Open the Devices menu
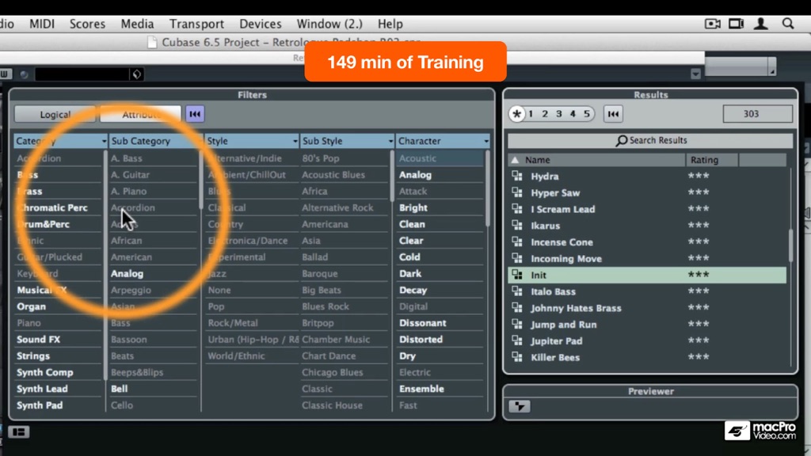This screenshot has width=811, height=456. 260,24
